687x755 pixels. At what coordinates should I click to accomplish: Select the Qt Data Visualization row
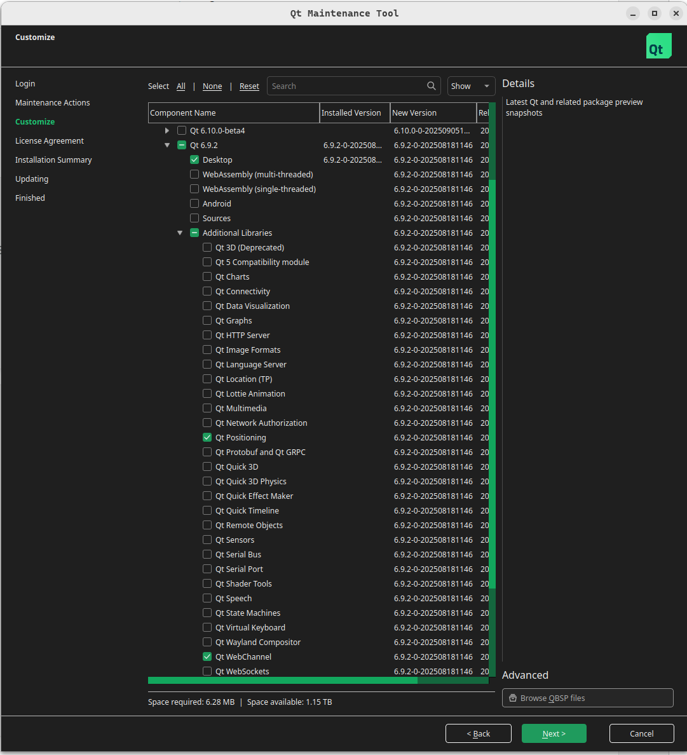(318, 306)
